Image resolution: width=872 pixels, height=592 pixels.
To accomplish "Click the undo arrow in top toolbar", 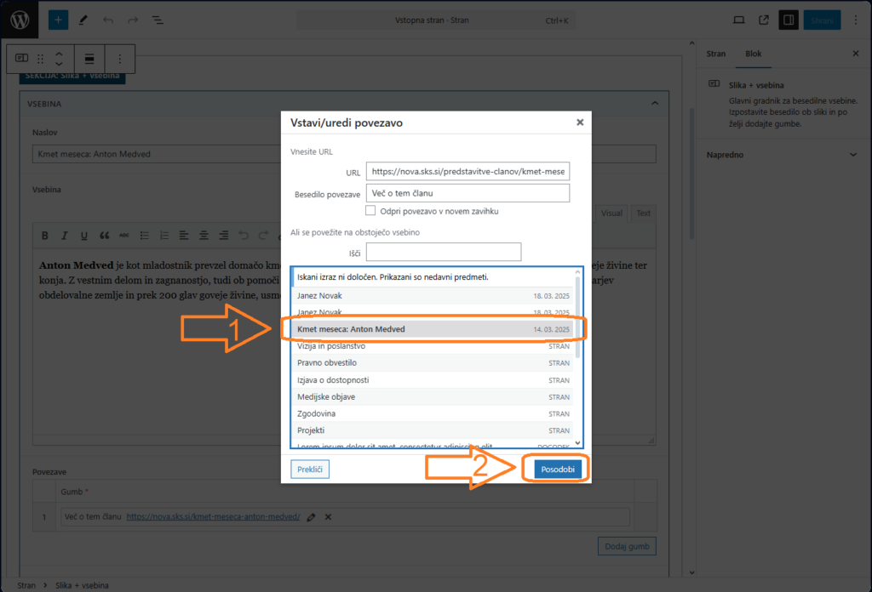I will [x=107, y=20].
